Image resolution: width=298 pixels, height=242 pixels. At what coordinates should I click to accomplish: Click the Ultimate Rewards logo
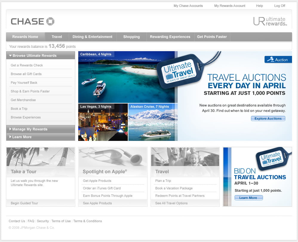(x=270, y=21)
